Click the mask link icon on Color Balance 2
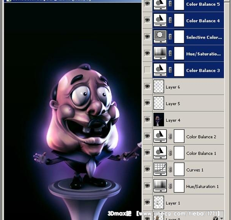Viewport: 231px width, 220px height. coord(170,136)
